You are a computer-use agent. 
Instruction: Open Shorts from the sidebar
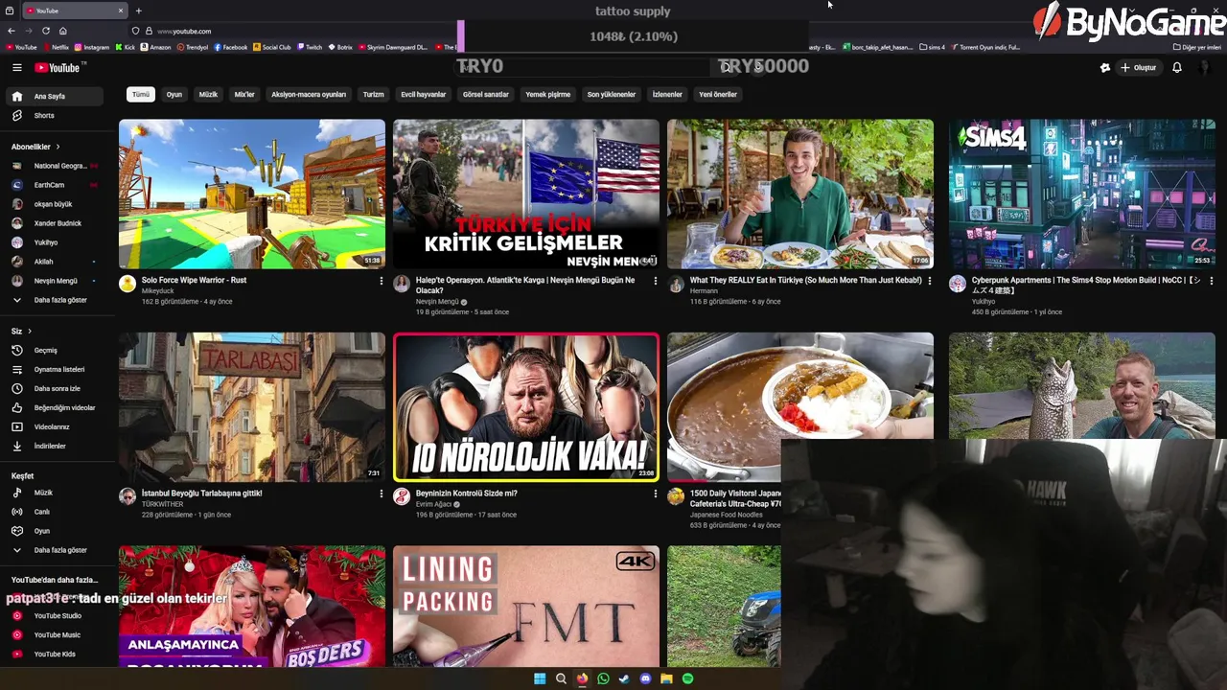pos(44,116)
